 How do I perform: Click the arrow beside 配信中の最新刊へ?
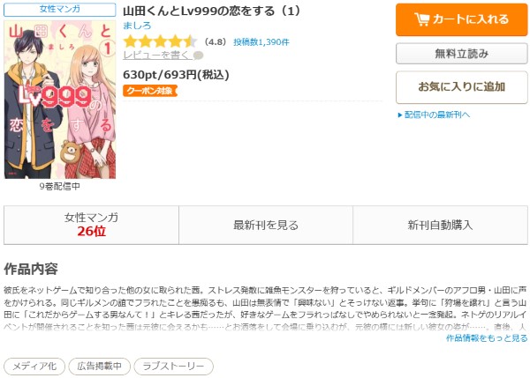click(x=400, y=115)
